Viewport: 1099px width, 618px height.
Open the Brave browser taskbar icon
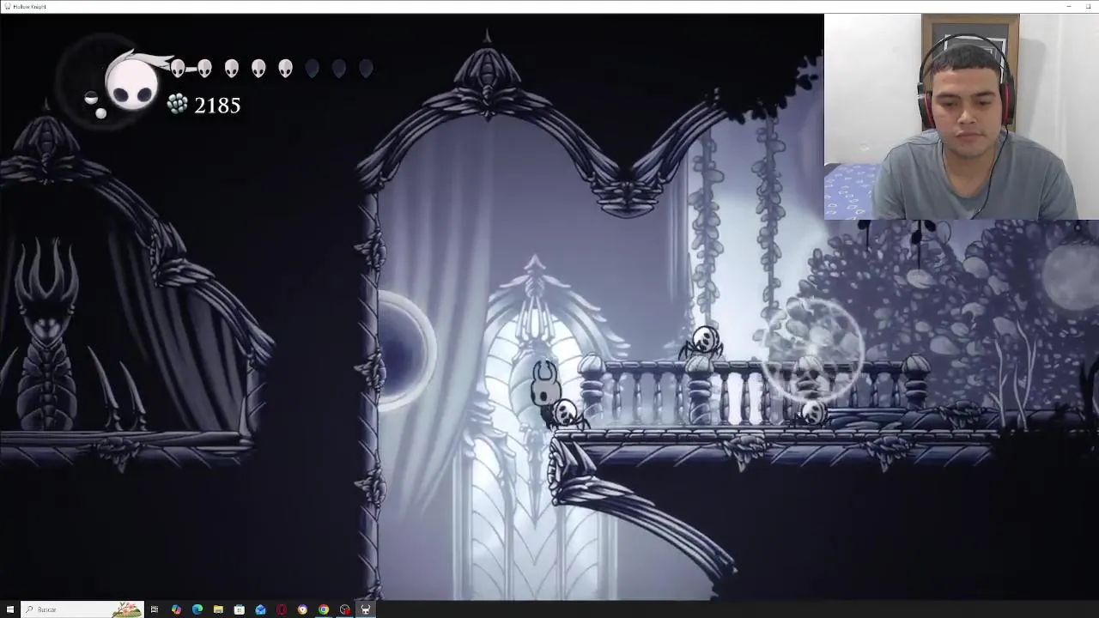pos(302,609)
